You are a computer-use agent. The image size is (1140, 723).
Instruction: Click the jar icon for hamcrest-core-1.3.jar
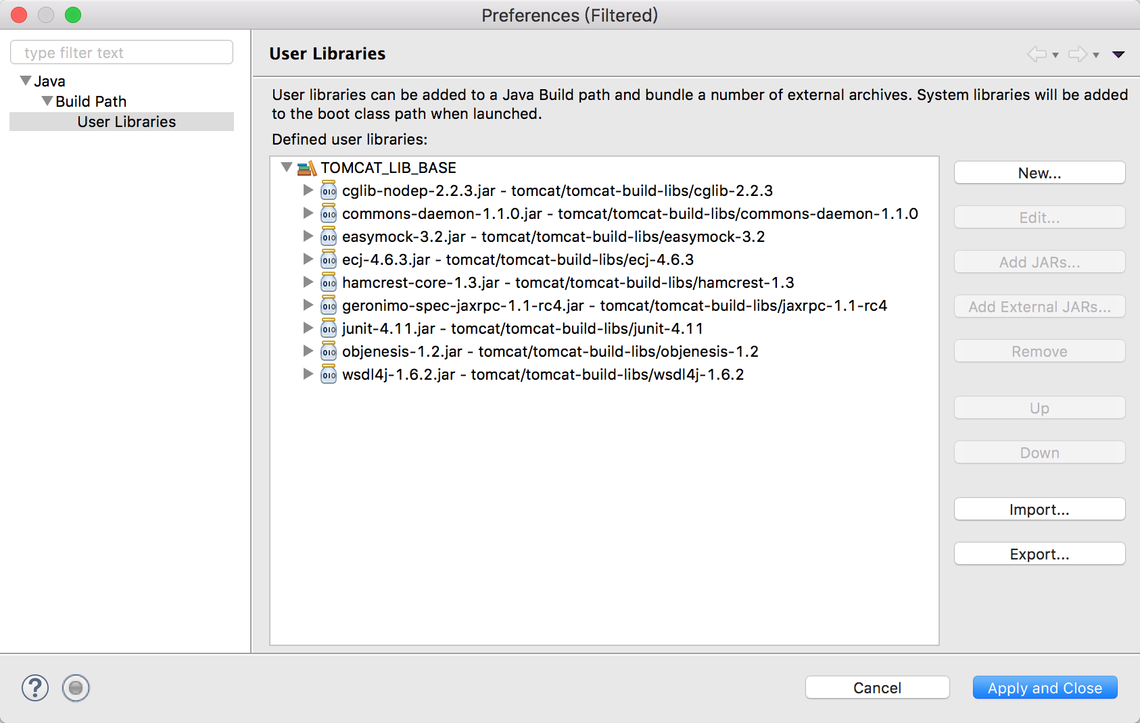coord(329,282)
